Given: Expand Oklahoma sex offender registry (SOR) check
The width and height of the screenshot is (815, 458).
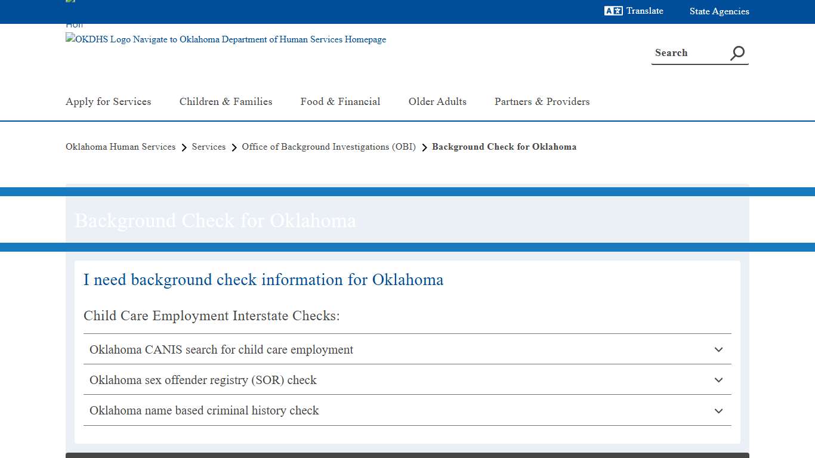Looking at the screenshot, I should [x=203, y=380].
